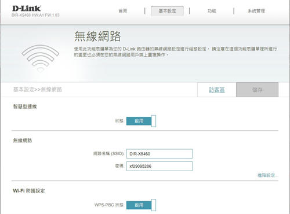Click the 儲存 save button

coord(258,90)
